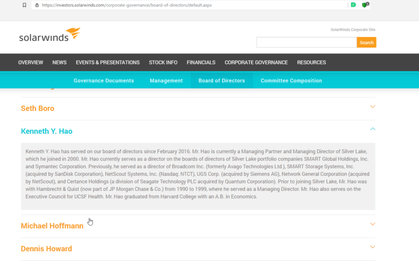
Task: Open the CORPORATE GOVERNANCE menu
Action: (256, 63)
